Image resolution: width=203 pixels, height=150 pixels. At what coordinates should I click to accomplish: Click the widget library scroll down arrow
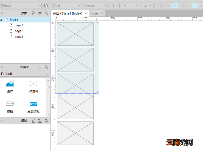(48, 114)
